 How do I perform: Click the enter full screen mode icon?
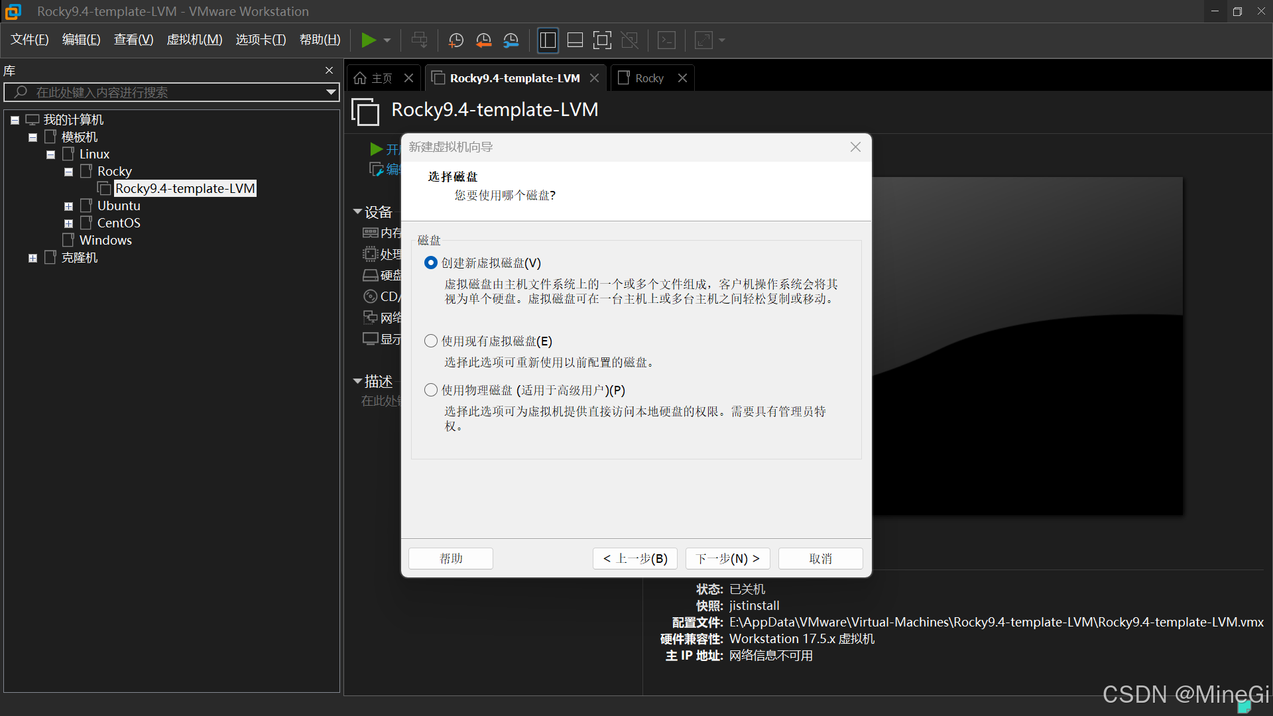tap(602, 40)
